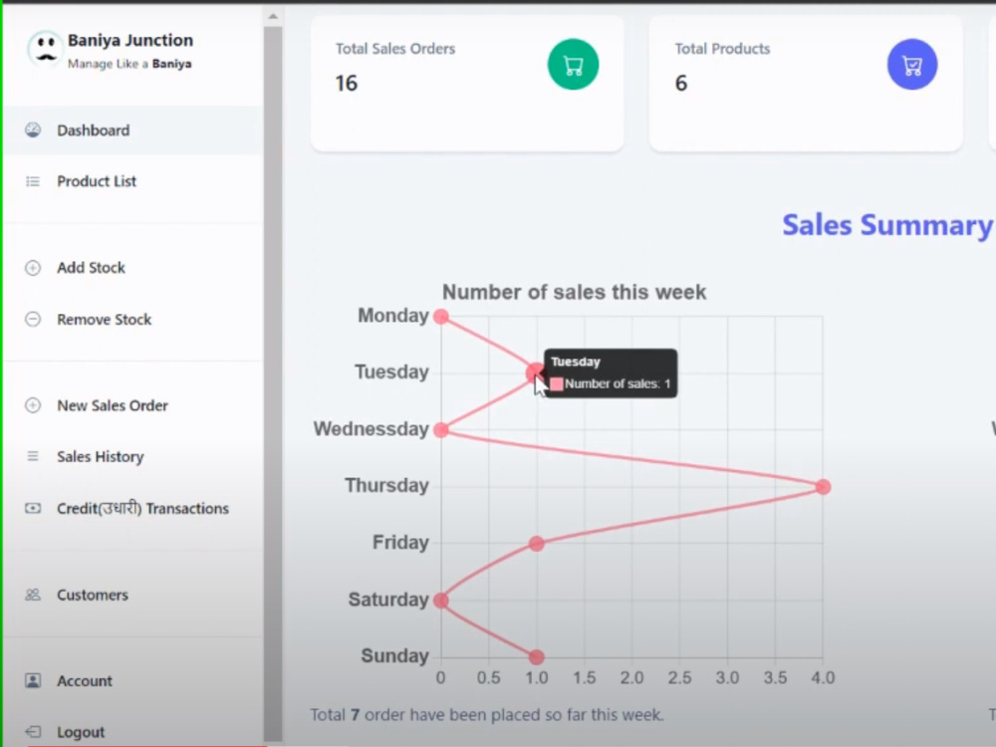This screenshot has width=996, height=747.
Task: Click the New Sales Order plus icon
Action: pyautogui.click(x=33, y=405)
